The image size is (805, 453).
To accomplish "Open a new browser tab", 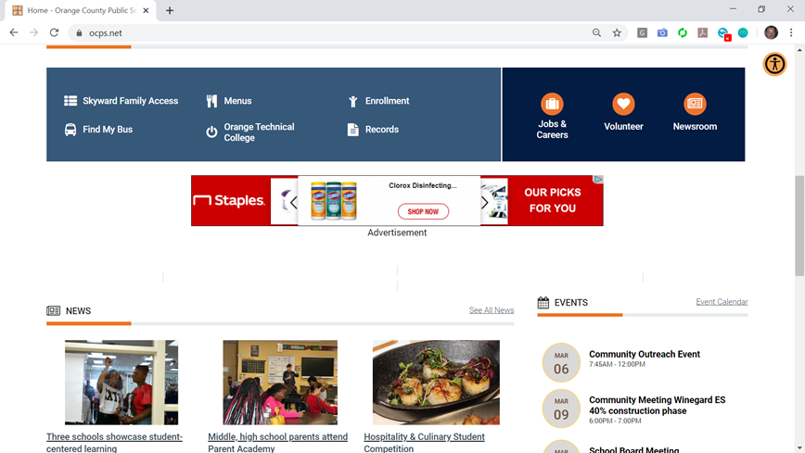I will pyautogui.click(x=170, y=10).
